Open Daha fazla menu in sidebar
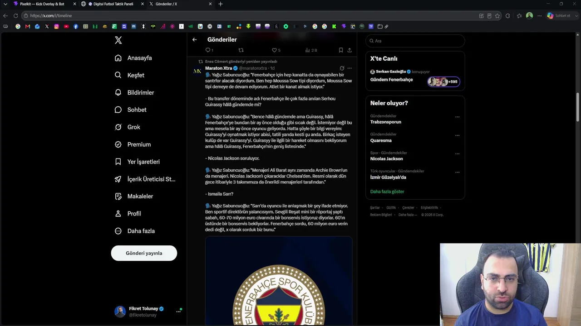 pos(134,231)
